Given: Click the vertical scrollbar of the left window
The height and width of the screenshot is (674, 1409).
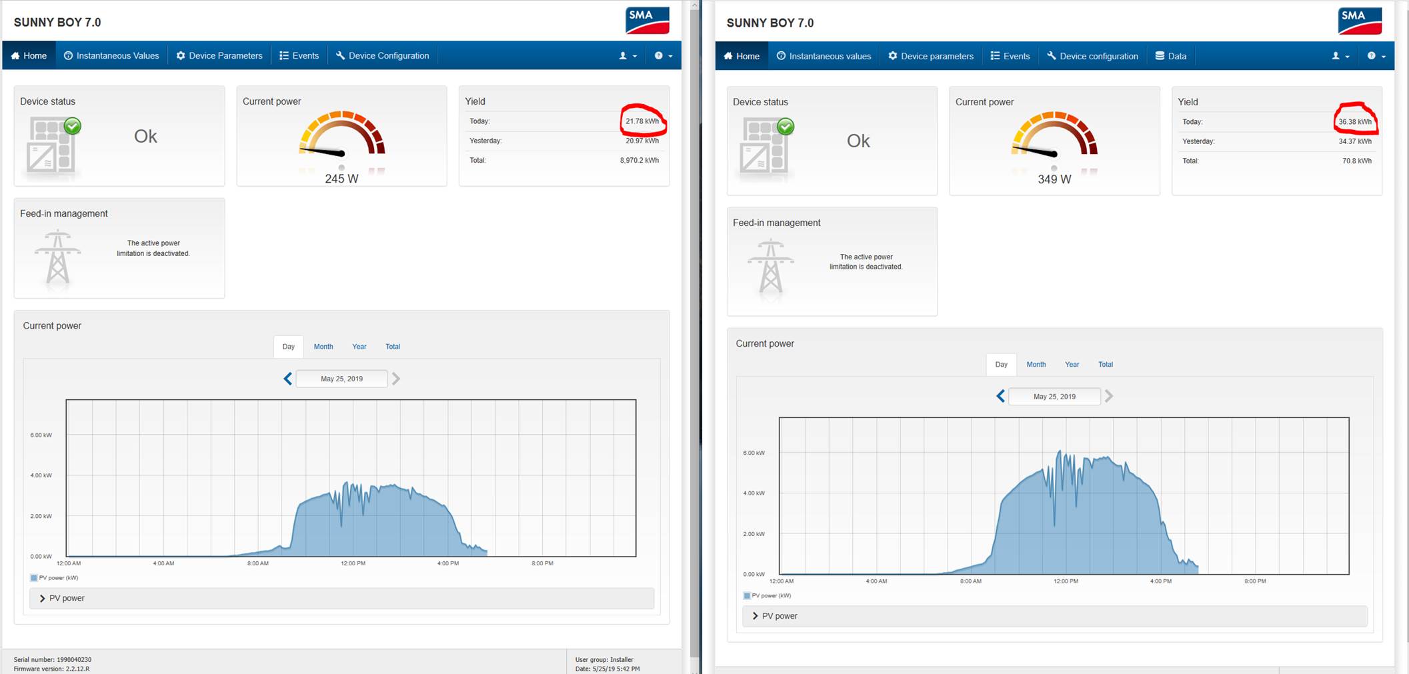Looking at the screenshot, I should [693, 333].
